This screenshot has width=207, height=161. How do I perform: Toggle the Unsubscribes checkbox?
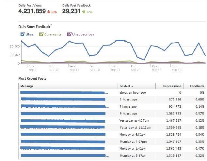pyautogui.click(x=69, y=34)
